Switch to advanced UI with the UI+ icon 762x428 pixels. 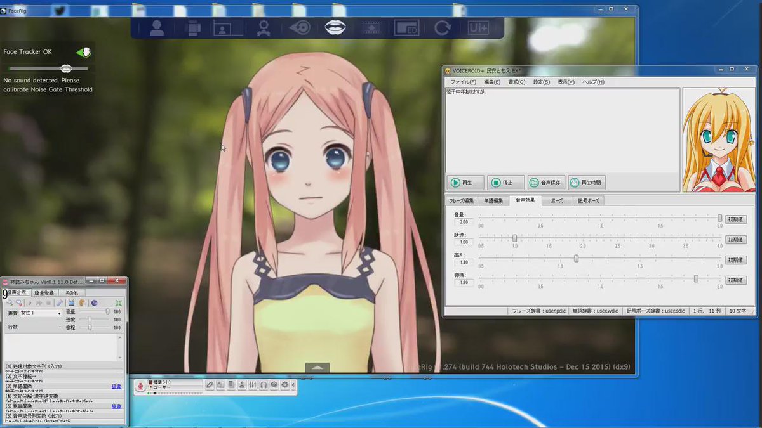(478, 28)
